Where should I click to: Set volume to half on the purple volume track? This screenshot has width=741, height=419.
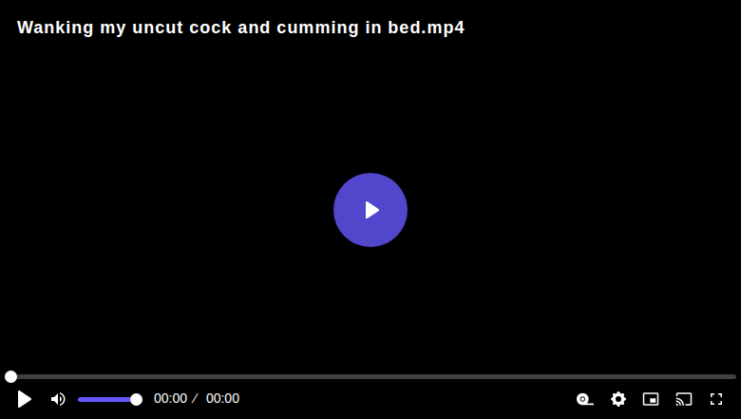coord(107,400)
